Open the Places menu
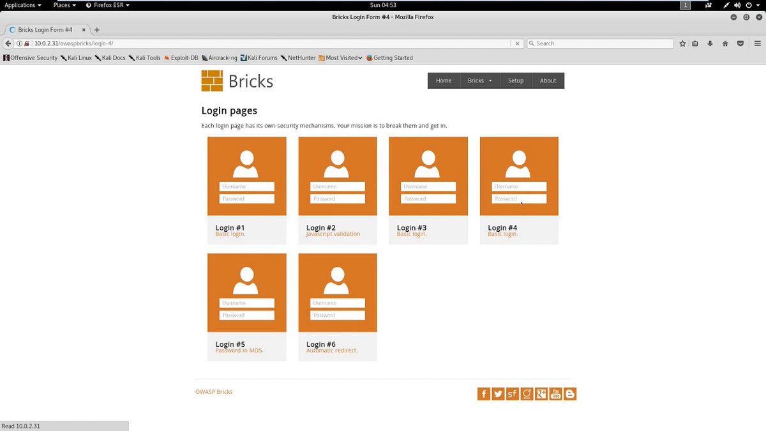This screenshot has width=766, height=431. tap(64, 5)
